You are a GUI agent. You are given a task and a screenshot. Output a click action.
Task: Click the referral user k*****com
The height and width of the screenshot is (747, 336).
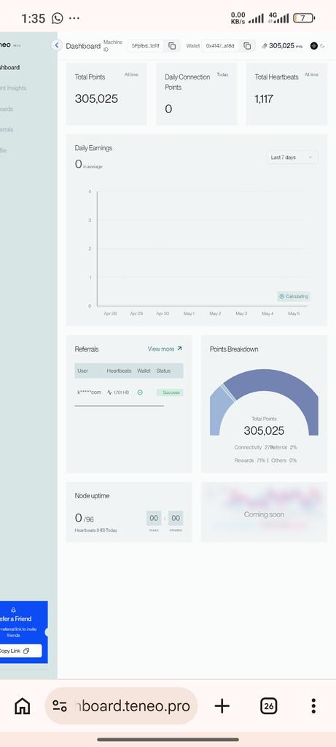pos(90,392)
